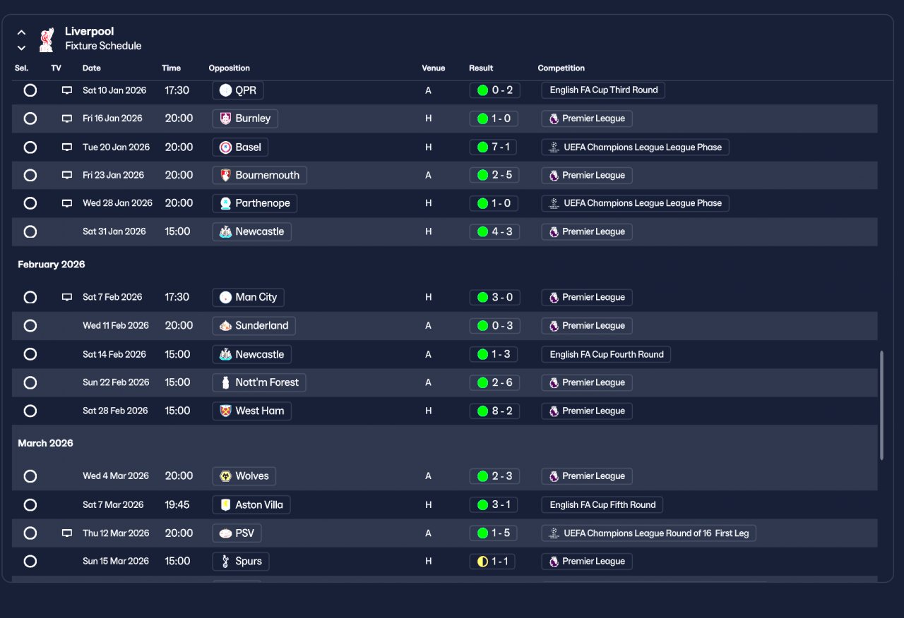Click the TV icon on the Parthenope row
This screenshot has height=618, width=904.
tap(67, 203)
